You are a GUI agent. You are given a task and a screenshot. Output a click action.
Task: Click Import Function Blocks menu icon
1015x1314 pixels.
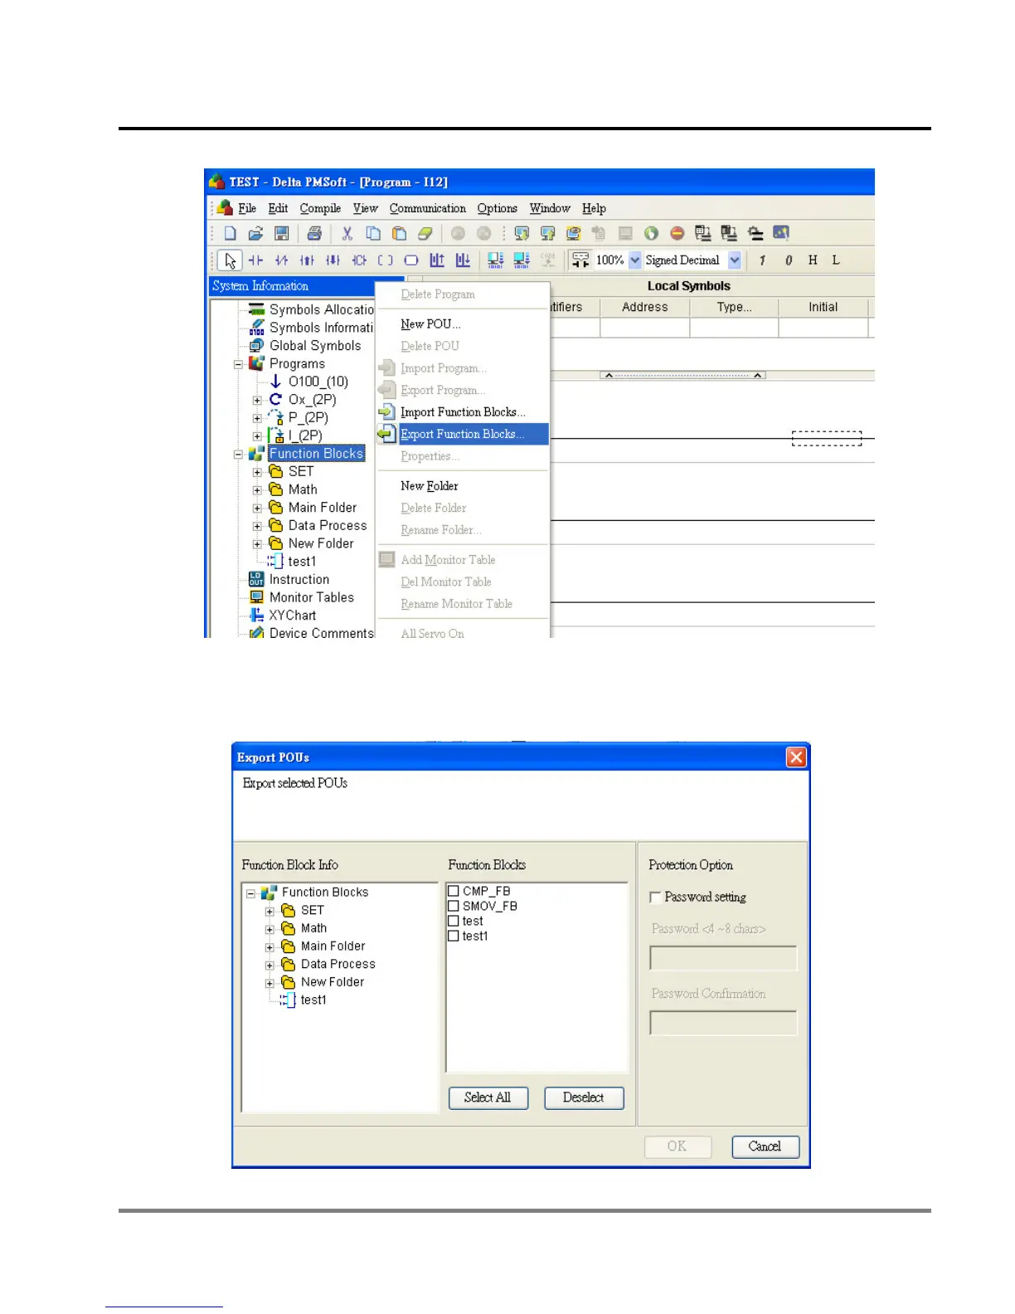pyautogui.click(x=386, y=411)
